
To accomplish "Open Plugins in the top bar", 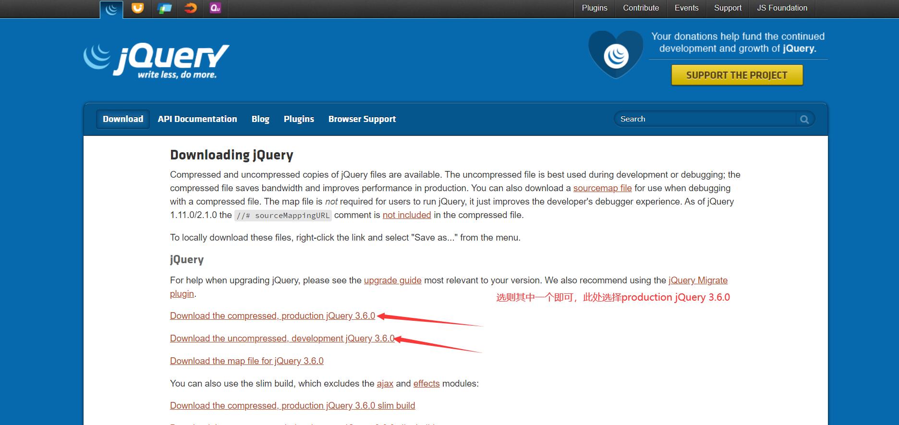I will [x=595, y=8].
